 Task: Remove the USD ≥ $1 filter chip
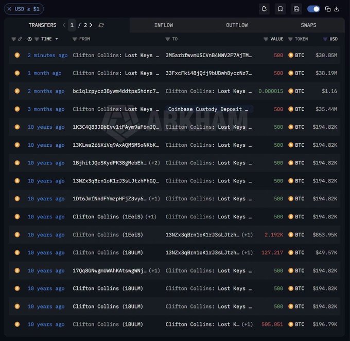9,9
